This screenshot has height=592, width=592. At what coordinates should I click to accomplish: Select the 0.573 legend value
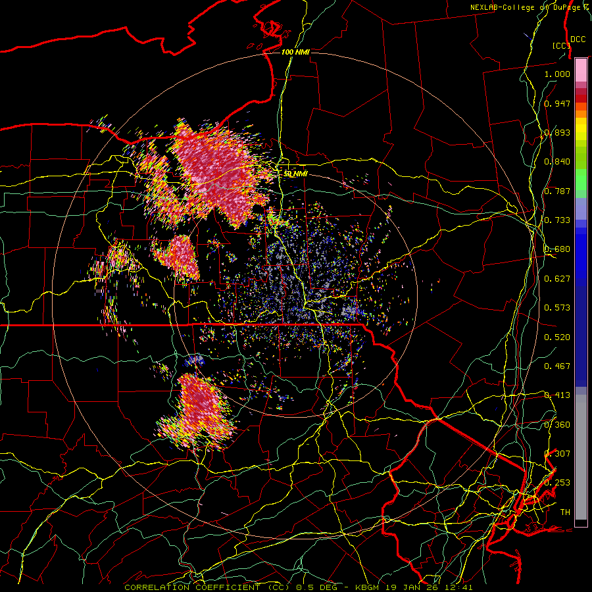[x=557, y=307]
